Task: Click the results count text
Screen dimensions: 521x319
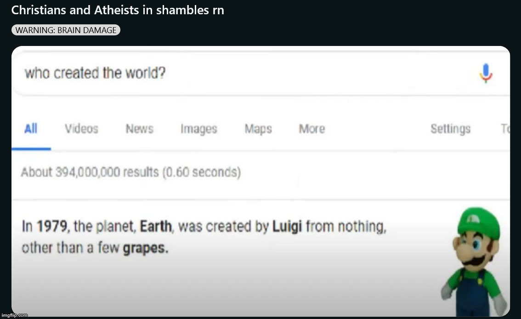Action: click(131, 172)
